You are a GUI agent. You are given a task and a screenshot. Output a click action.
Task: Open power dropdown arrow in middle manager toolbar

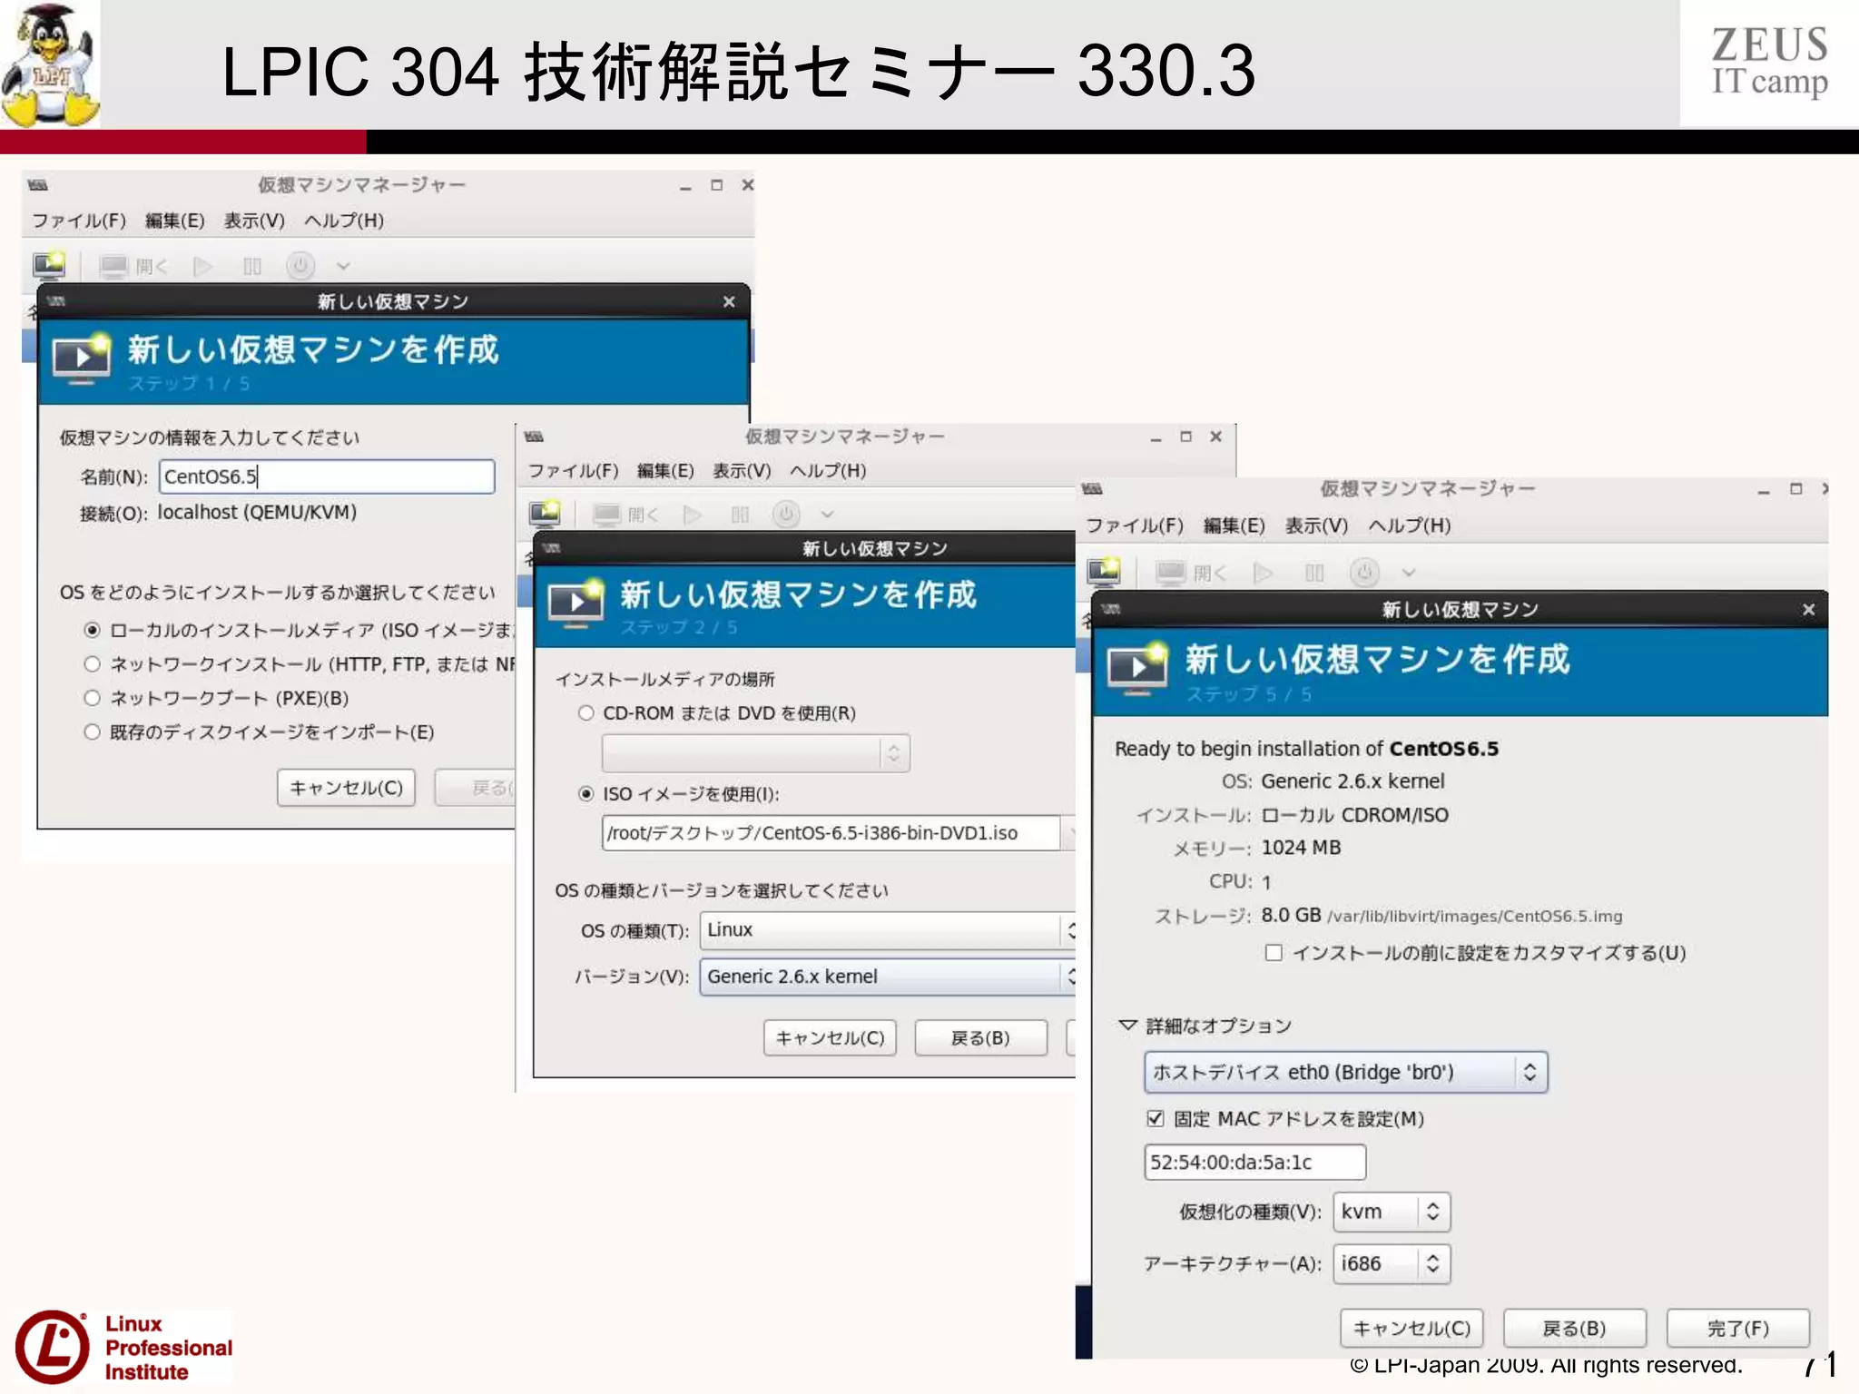pos(827,515)
